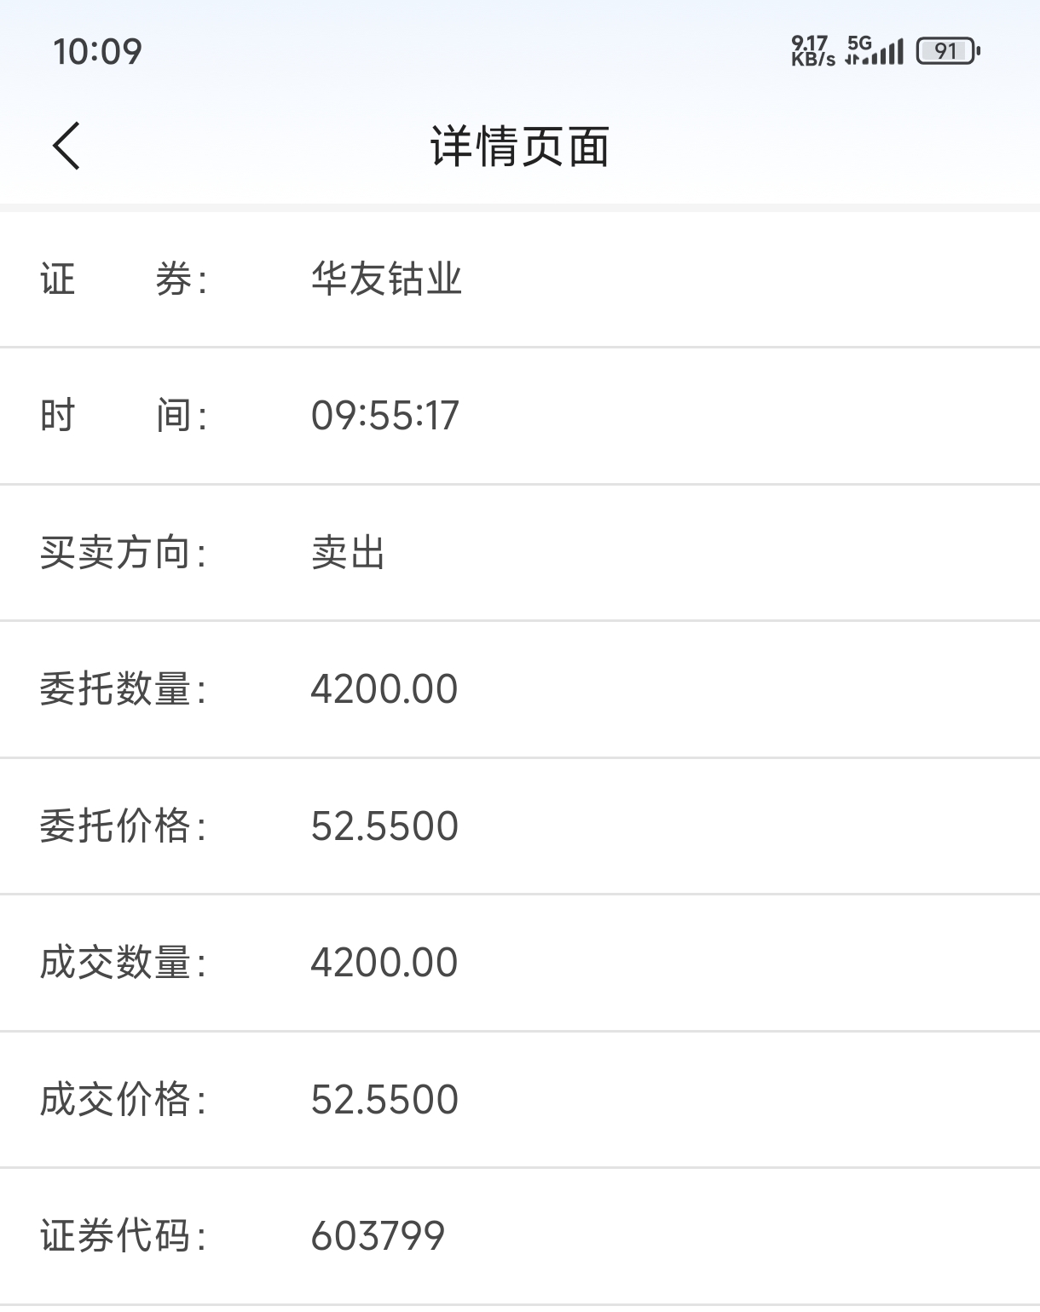Viewport: 1040px width, 1312px height.
Task: Tap the security code 603799
Action: (378, 1236)
